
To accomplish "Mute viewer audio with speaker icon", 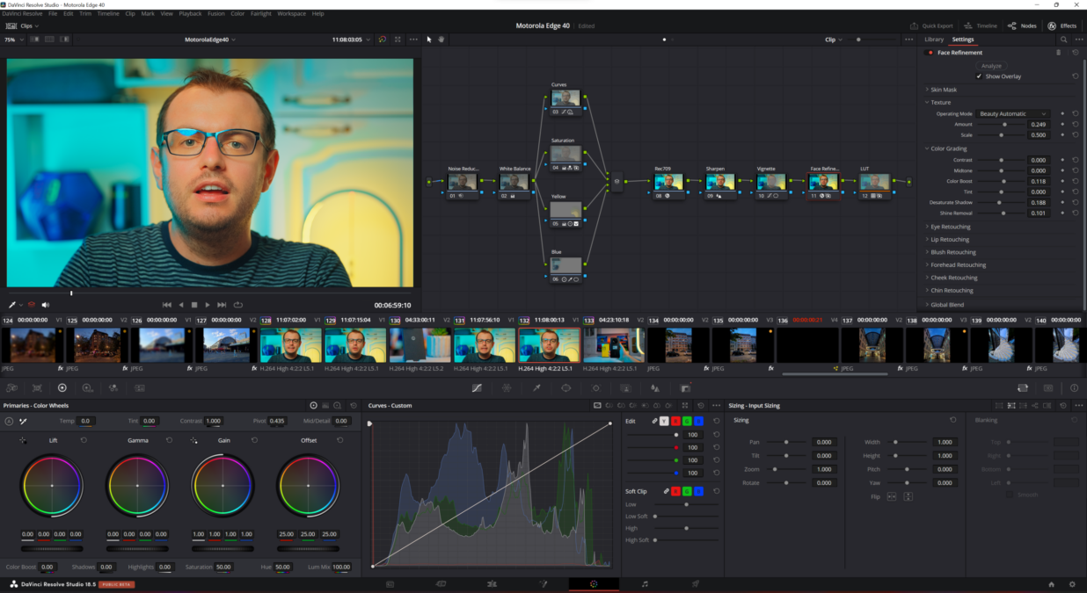I will point(46,305).
